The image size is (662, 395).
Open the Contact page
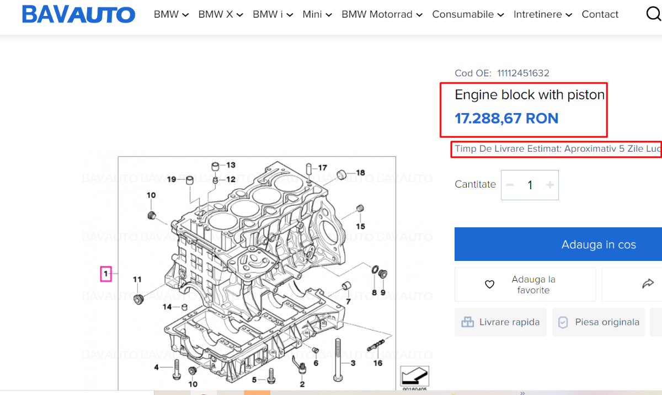600,14
